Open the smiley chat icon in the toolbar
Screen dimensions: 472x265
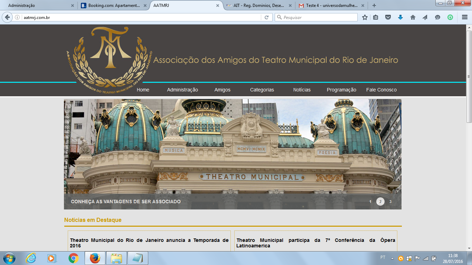coord(437,17)
